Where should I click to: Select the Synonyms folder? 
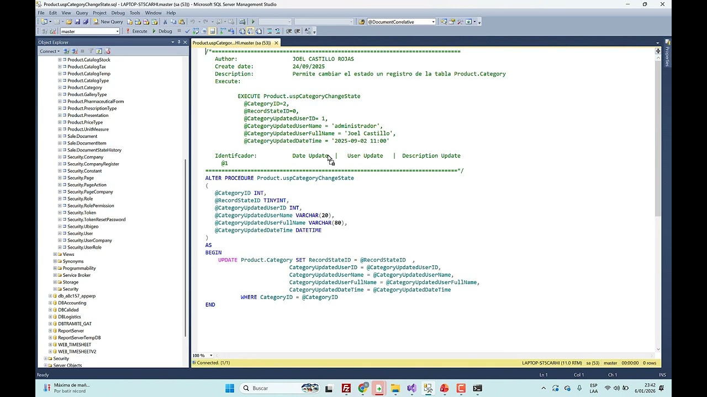tap(73, 261)
